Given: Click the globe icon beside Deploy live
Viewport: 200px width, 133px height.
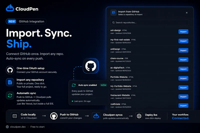Looking at the screenshot, I should (x=139, y=116).
